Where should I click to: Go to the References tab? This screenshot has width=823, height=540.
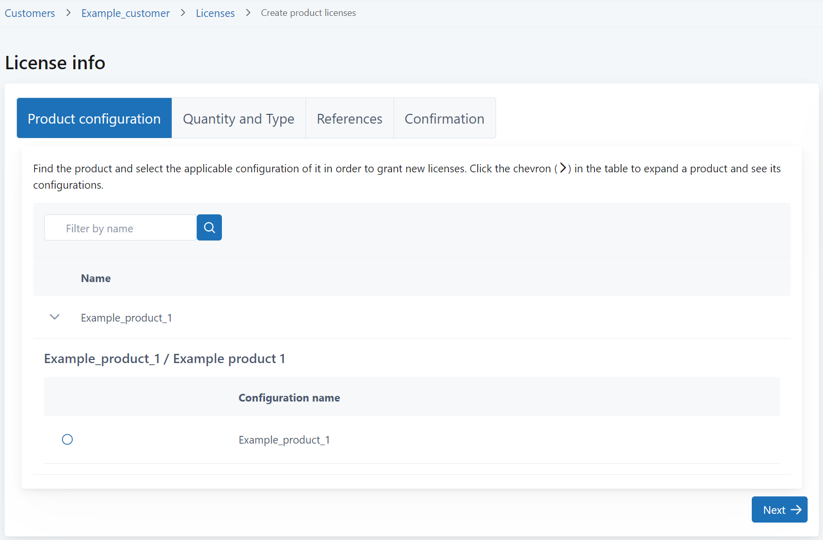349,118
